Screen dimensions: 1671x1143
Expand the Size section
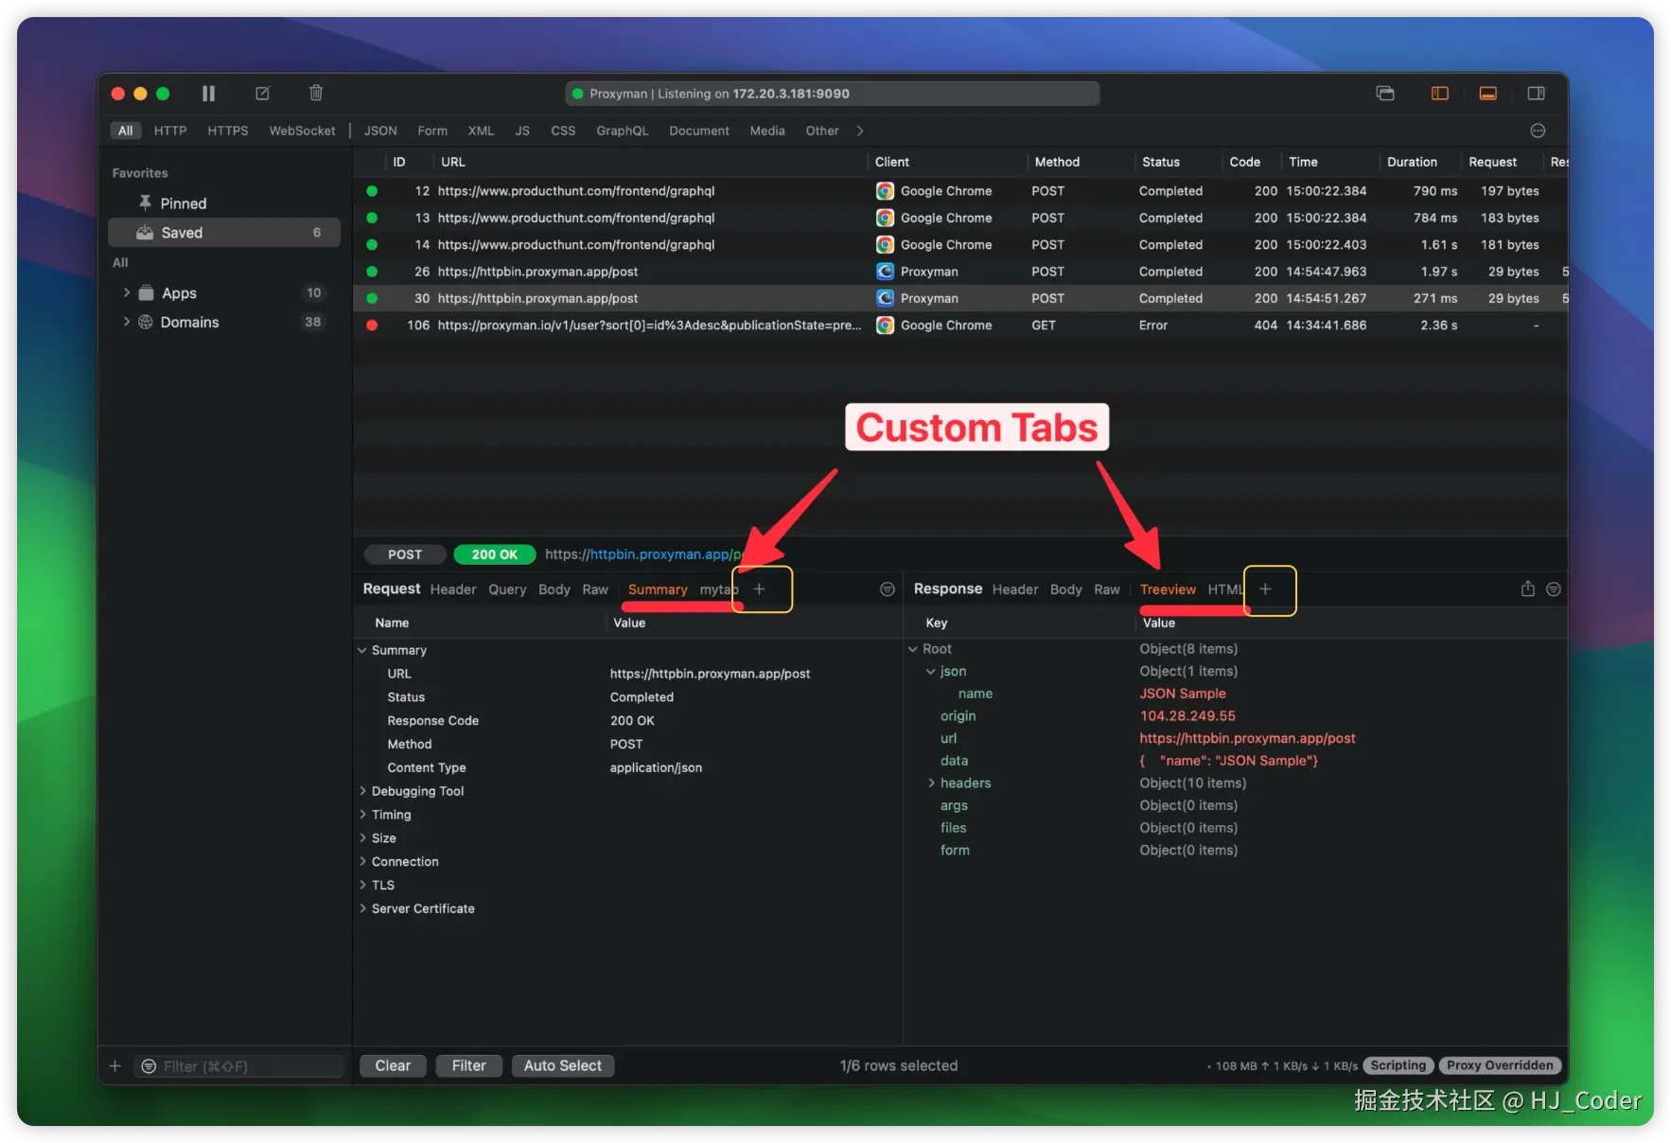point(362,838)
